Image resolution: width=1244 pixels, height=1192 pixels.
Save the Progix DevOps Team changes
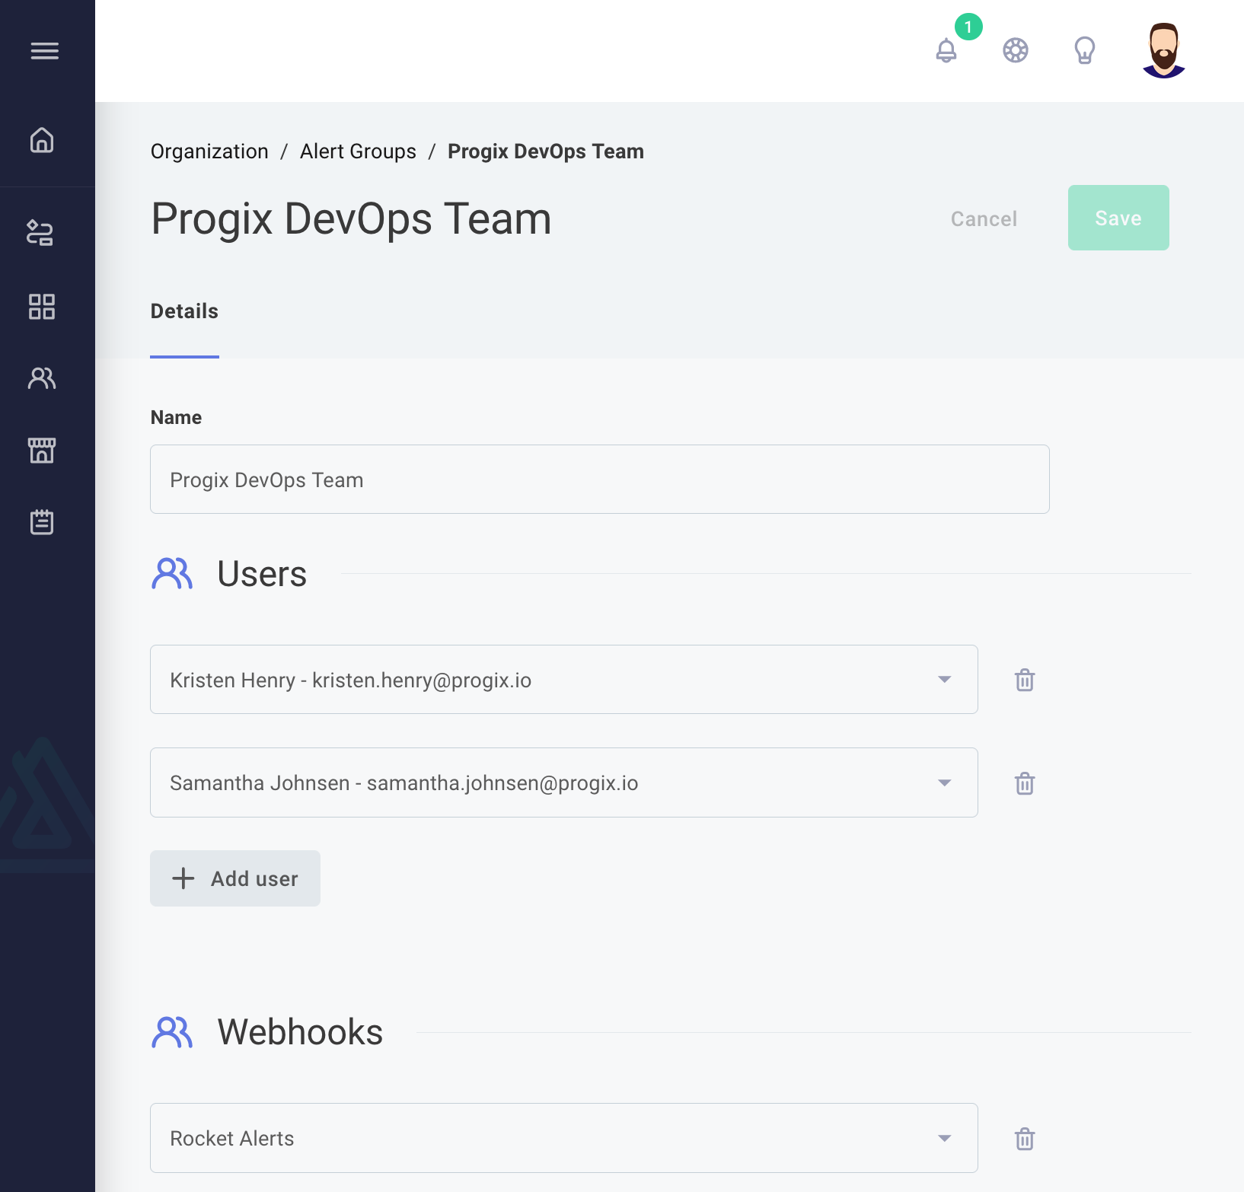coord(1118,218)
